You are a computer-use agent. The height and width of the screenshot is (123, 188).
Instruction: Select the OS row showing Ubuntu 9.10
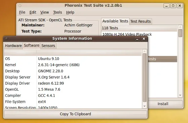click(73, 59)
